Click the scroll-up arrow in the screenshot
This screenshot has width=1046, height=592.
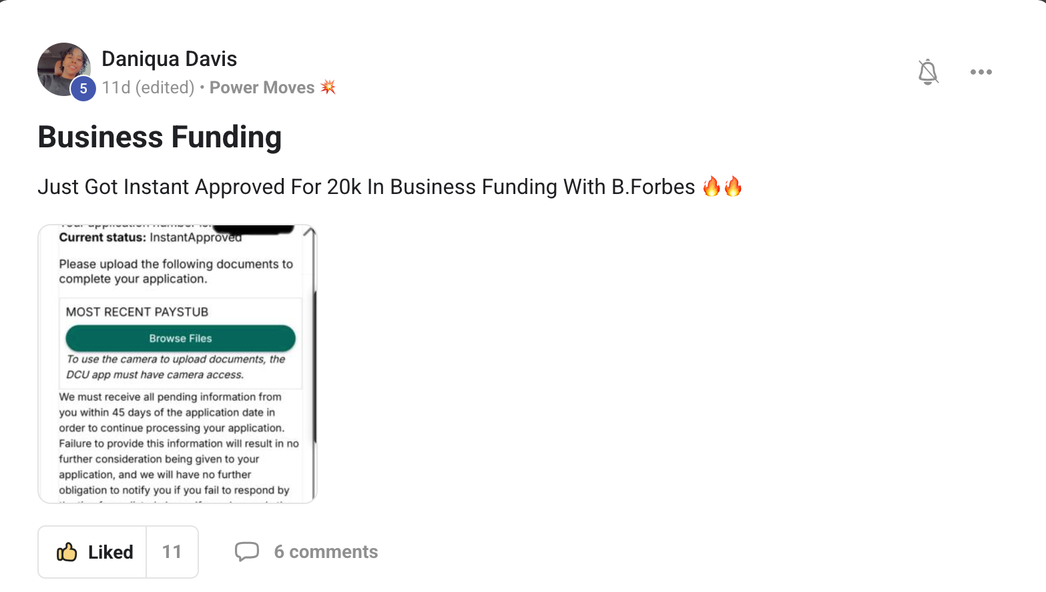click(x=309, y=232)
